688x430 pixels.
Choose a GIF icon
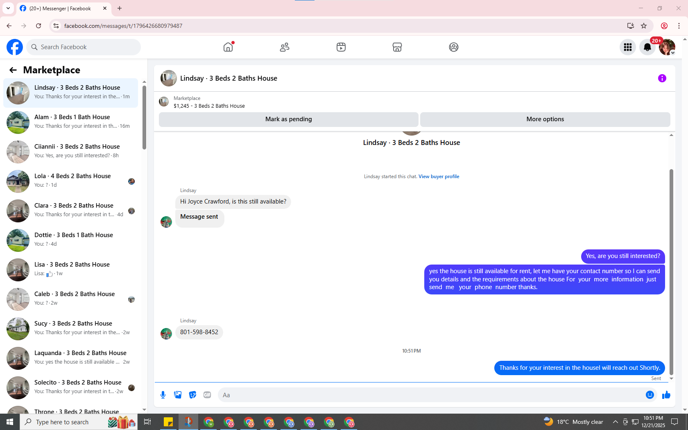pyautogui.click(x=207, y=395)
